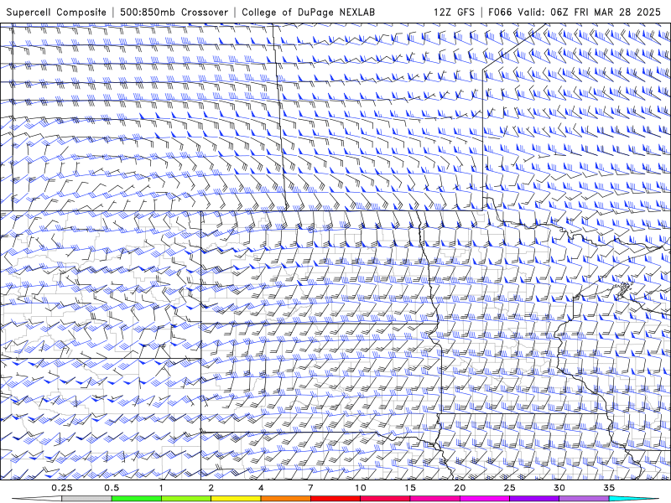Click the crimson segment between 10 and 15
This screenshot has height=503, width=671.
(x=385, y=499)
